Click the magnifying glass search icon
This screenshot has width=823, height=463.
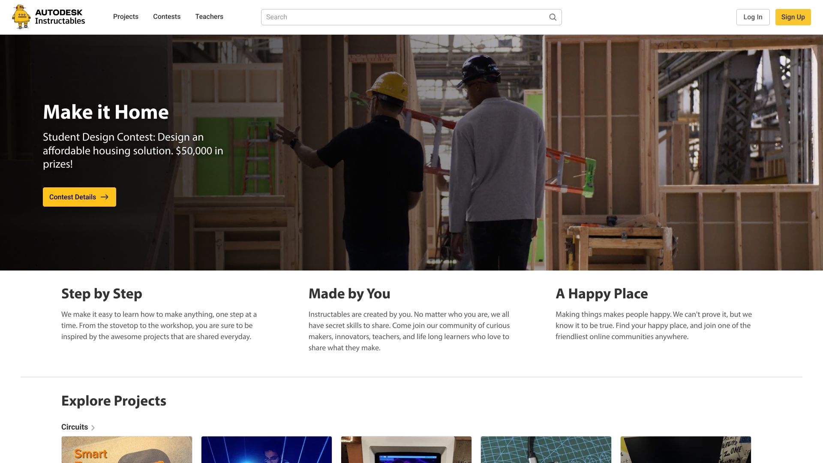[x=553, y=17]
